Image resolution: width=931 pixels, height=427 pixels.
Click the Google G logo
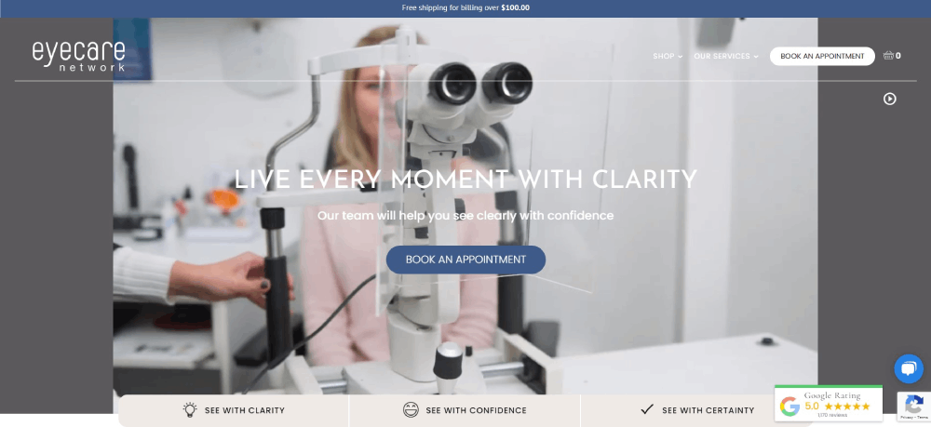point(789,407)
